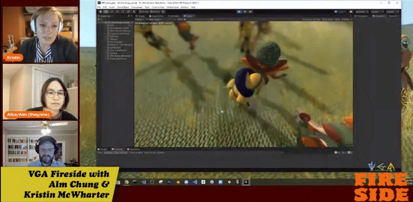The width and height of the screenshot is (413, 202).
Task: Open the Tools menu
Action: pos(147,7)
